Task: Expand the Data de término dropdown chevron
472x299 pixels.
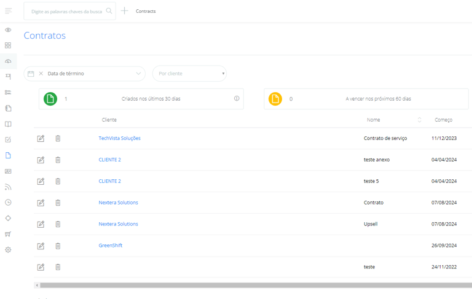Action: [138, 74]
